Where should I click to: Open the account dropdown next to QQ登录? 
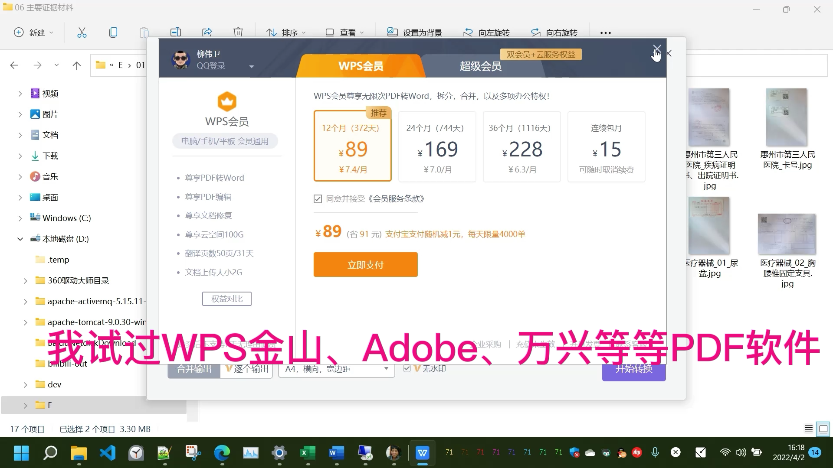(x=251, y=67)
